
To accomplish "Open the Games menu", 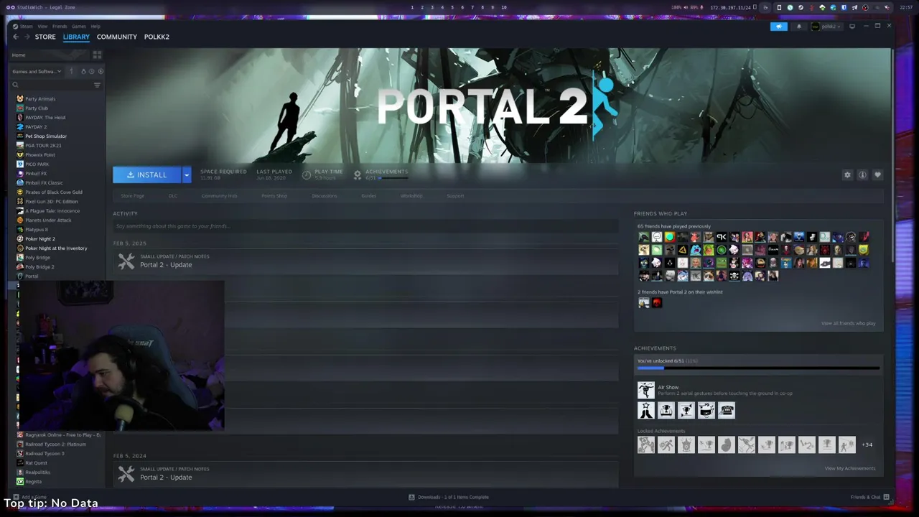I will (78, 27).
